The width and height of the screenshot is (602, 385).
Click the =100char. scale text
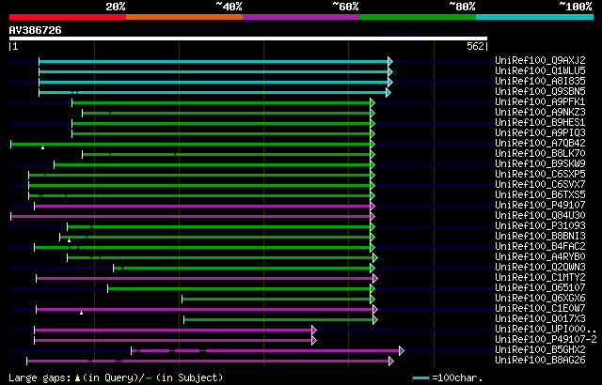[x=457, y=378]
